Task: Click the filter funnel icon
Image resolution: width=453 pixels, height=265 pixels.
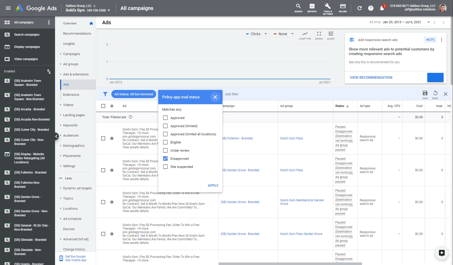Action: [105, 94]
